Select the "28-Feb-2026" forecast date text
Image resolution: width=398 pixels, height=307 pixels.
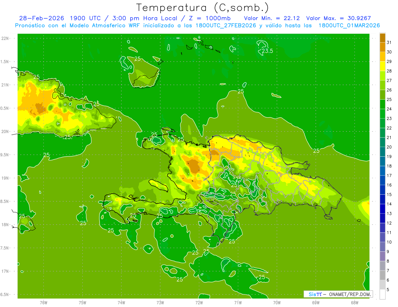pyautogui.click(x=41, y=18)
